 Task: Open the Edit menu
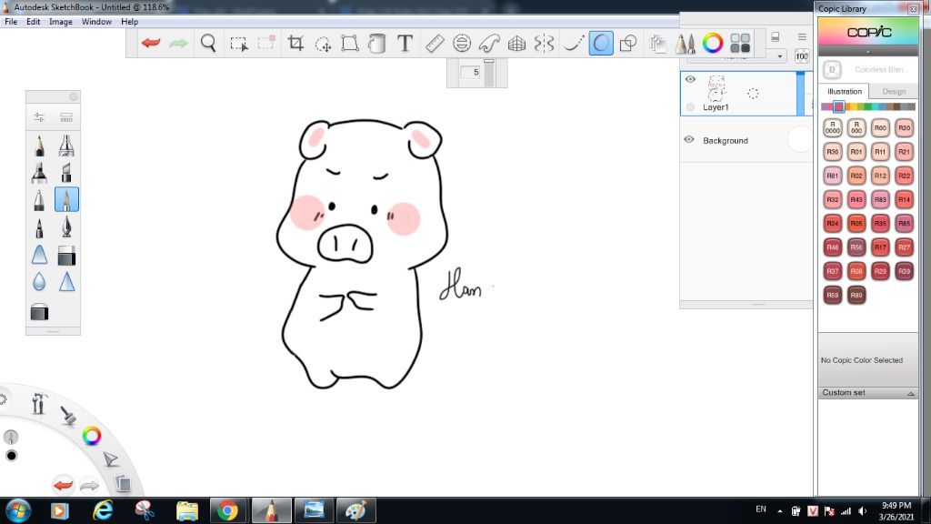34,22
